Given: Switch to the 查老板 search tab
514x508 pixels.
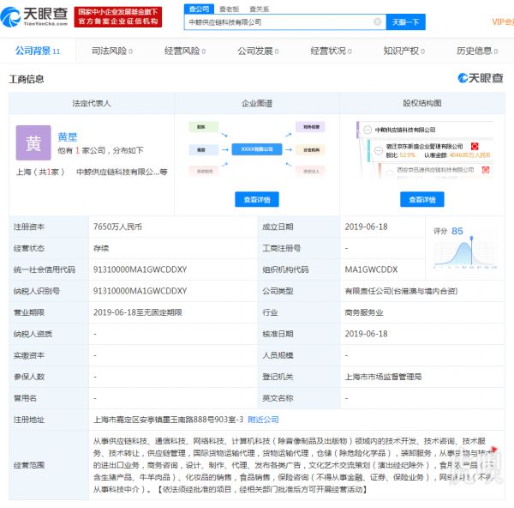Looking at the screenshot, I should click(229, 8).
